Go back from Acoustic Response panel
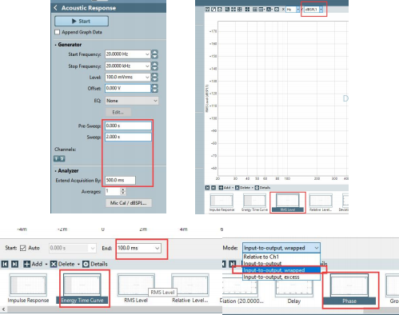The width and height of the screenshot is (399, 315). pos(55,8)
